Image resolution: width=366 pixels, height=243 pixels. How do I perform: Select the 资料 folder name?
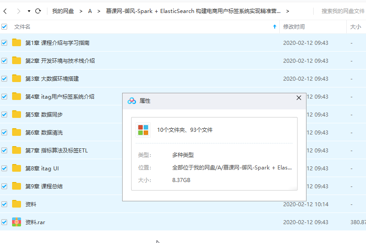pos(31,204)
